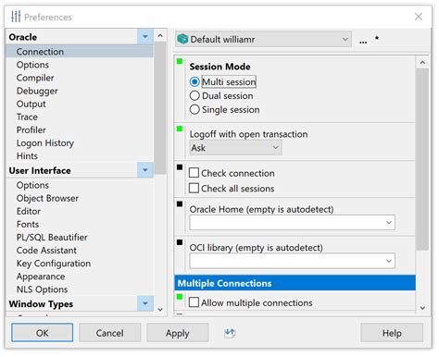
Task: Enable the Check all sessions checkbox
Action: [194, 188]
